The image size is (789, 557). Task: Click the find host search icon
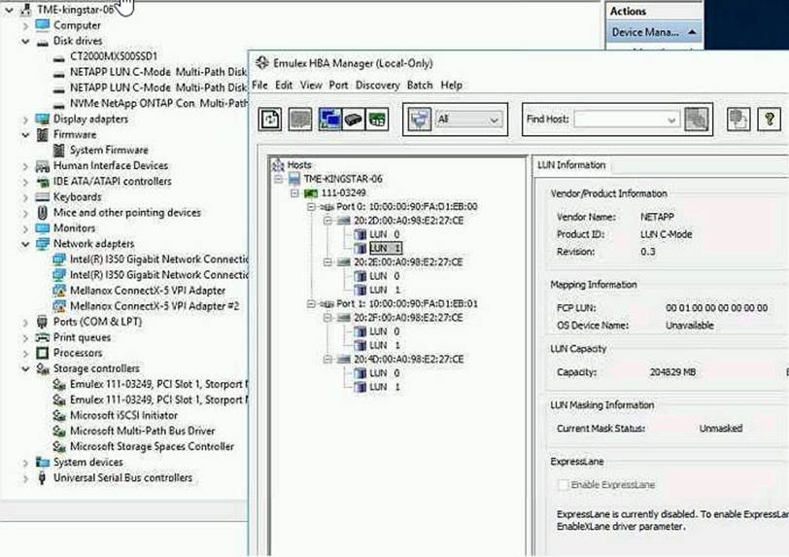pyautogui.click(x=696, y=119)
